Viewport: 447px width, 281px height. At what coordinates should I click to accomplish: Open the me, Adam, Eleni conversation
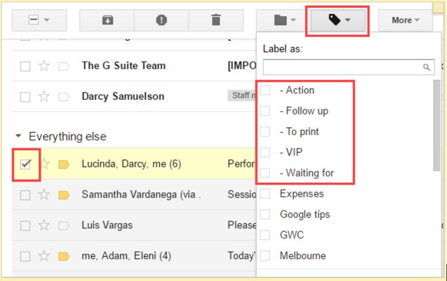tap(127, 256)
